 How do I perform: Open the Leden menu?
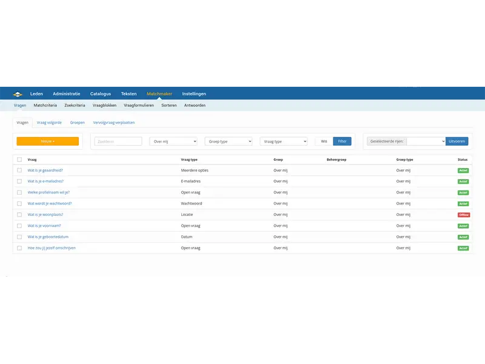36,94
